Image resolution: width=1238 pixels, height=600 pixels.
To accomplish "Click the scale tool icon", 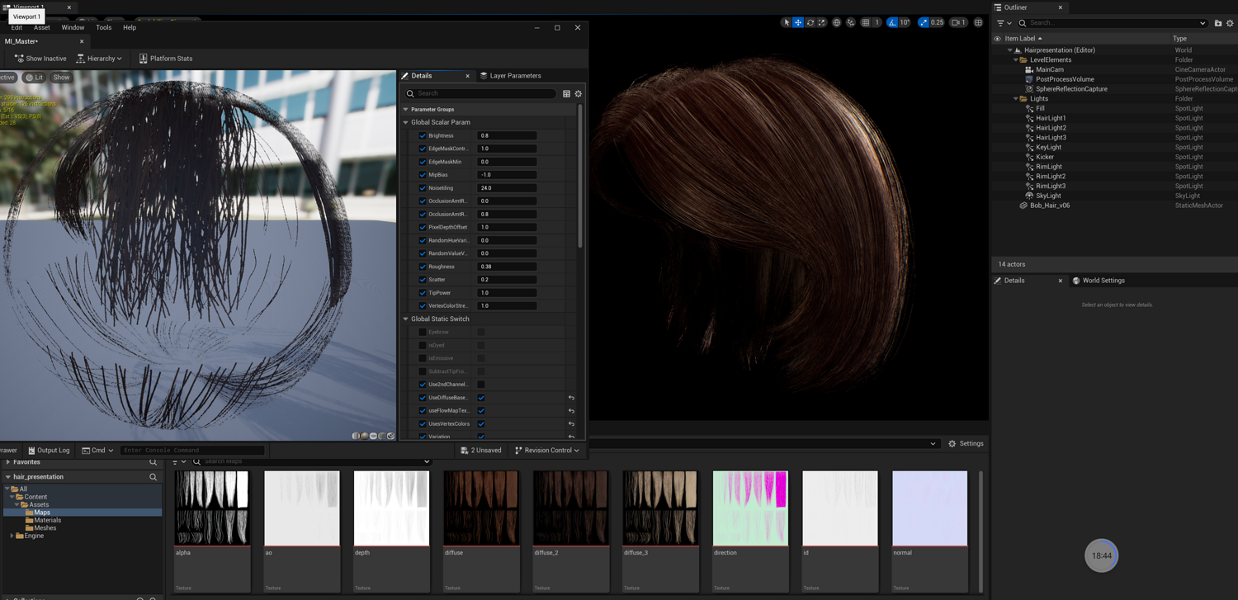I will click(821, 23).
